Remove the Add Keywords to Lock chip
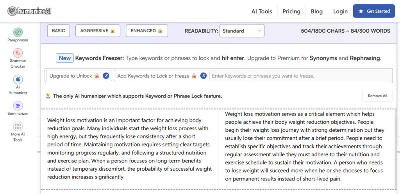This screenshot has width=400, height=194. [203, 76]
